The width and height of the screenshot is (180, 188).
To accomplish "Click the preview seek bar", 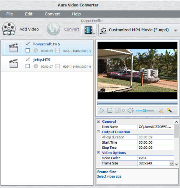I will (138, 103).
